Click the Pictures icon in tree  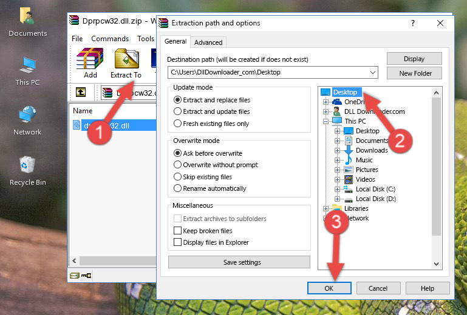pos(349,170)
